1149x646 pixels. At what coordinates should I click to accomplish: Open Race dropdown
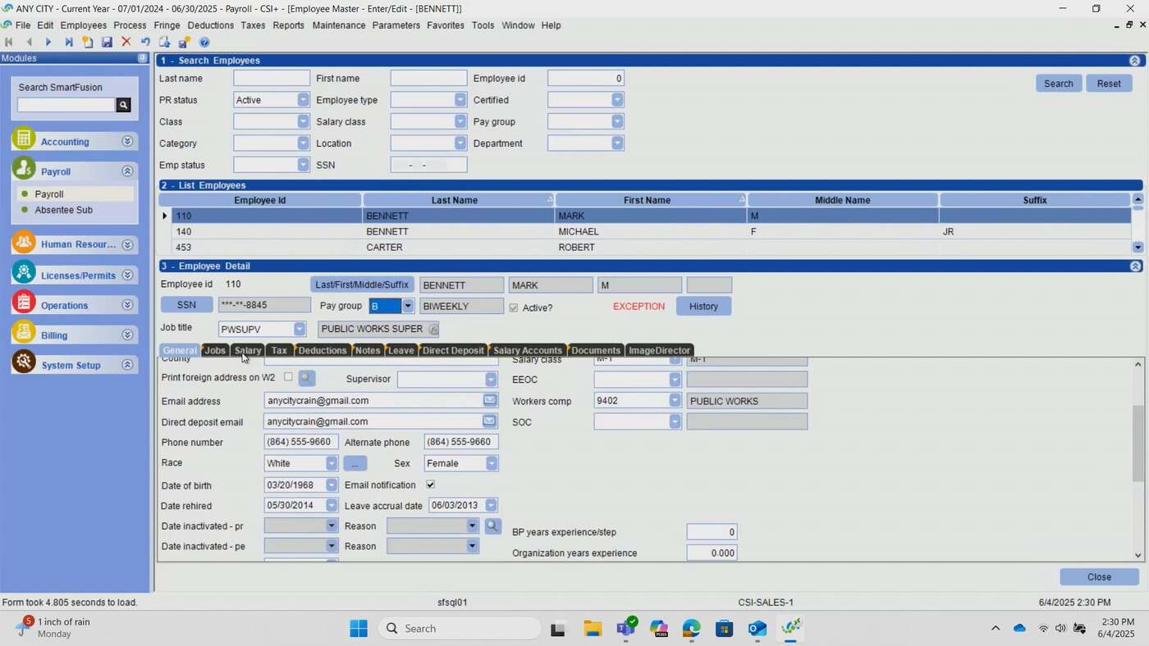pos(332,463)
